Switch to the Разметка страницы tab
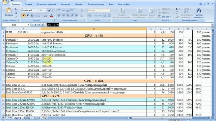Image resolution: width=216 pixels, height=121 pixels. [47, 4]
